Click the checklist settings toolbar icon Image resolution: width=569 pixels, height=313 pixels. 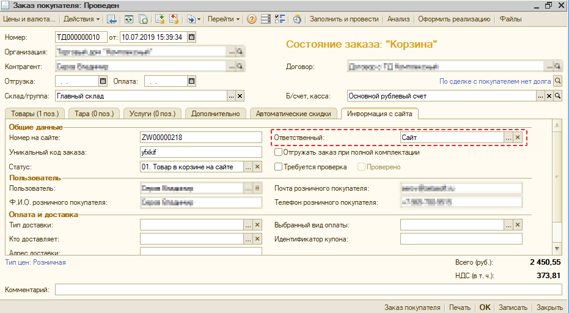point(280,19)
